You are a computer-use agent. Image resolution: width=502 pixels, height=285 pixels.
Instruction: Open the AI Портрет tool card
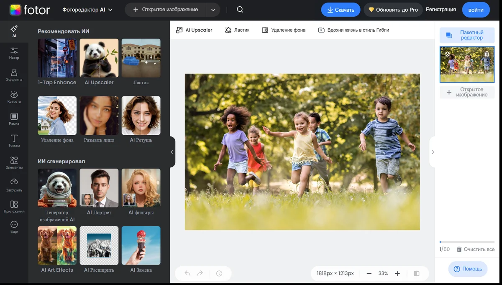point(99,192)
